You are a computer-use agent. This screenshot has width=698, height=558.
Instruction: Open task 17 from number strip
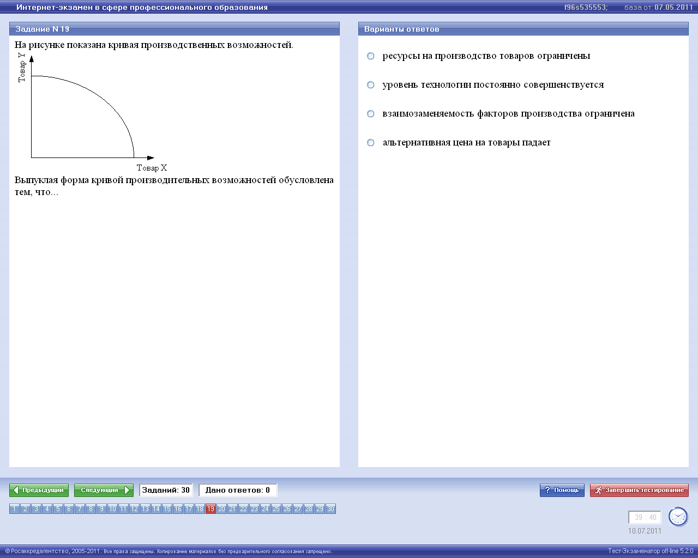[x=189, y=509]
